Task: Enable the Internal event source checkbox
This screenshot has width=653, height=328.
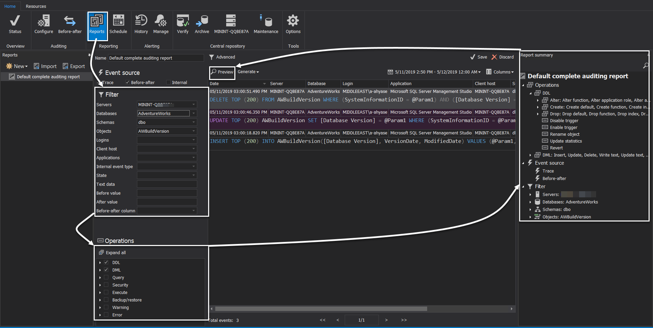Action: coord(168,82)
